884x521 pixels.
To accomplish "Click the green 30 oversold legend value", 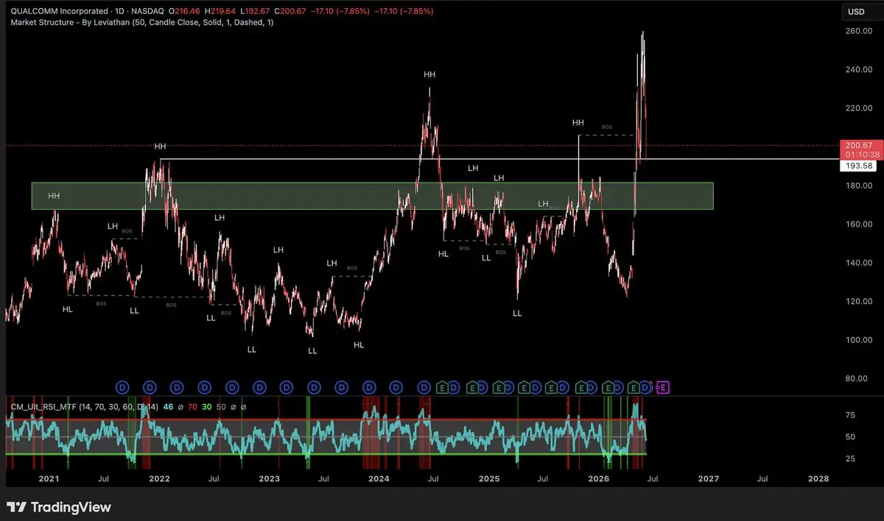I will [x=207, y=406].
